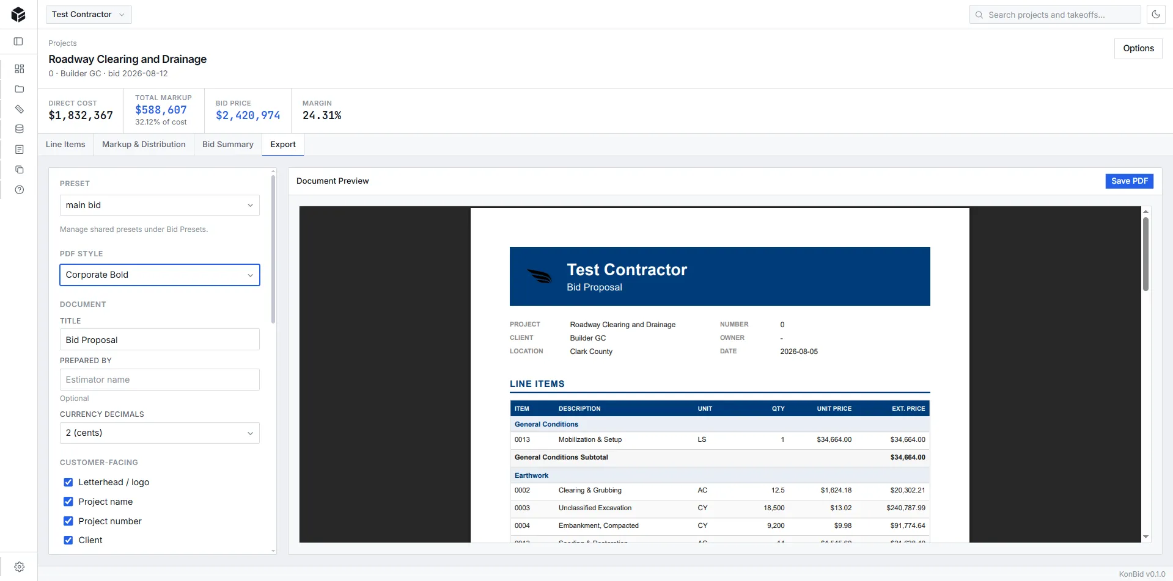The image size is (1173, 581).
Task: Open the bid presets document icon
Action: click(x=20, y=150)
